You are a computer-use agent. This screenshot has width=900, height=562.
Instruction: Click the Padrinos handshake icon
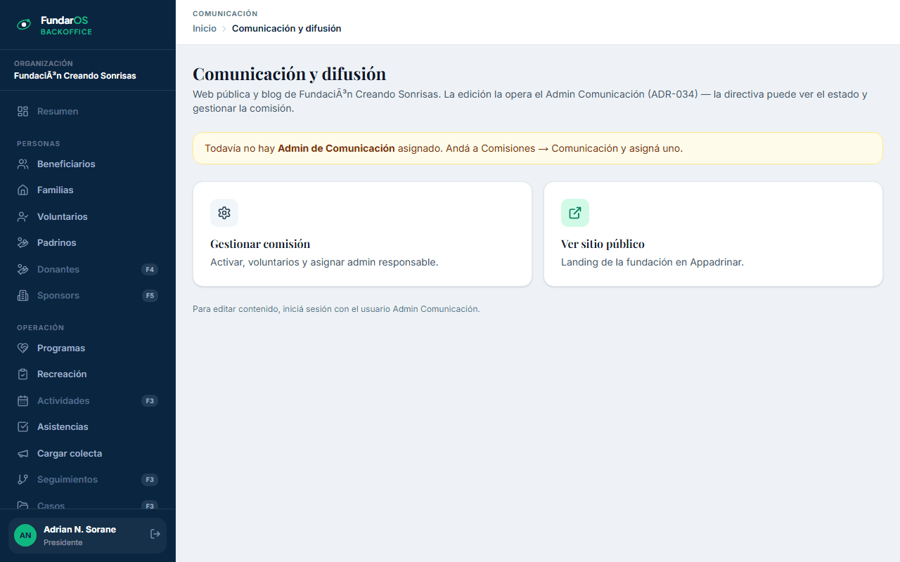pos(22,243)
